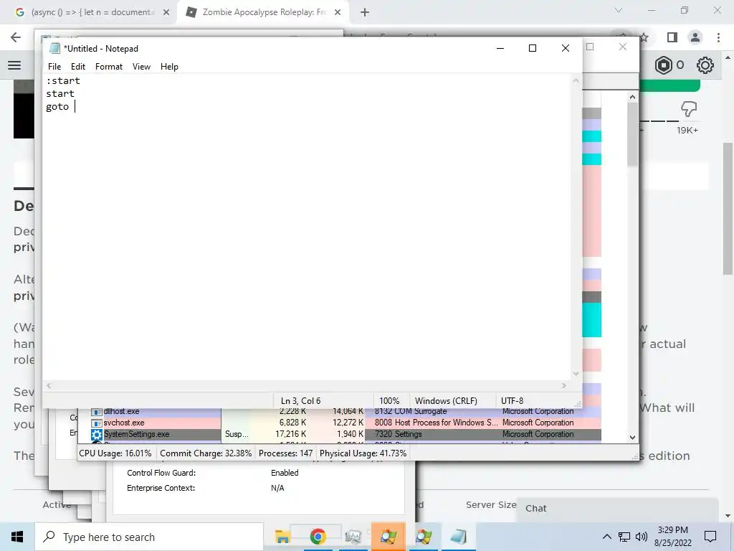Switch to the Google search browser tab

[x=92, y=12]
